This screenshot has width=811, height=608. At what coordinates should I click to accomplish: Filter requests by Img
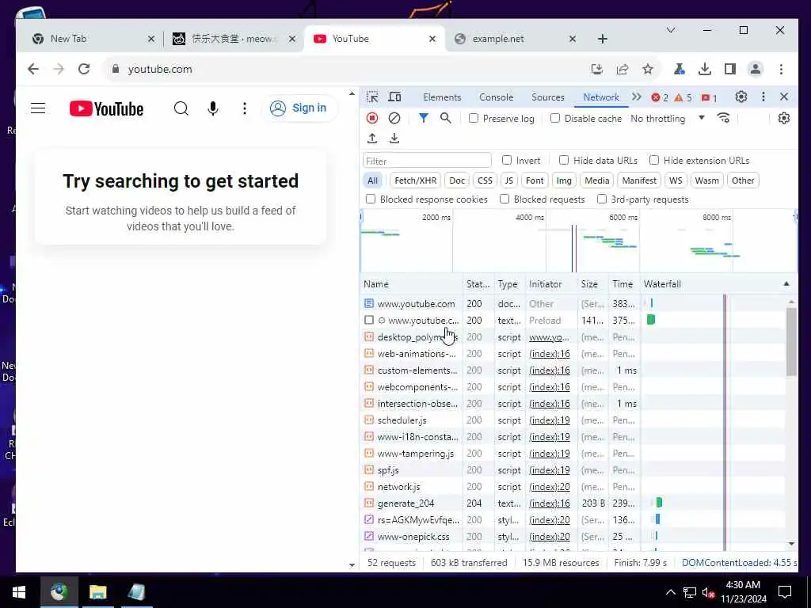[x=564, y=180]
